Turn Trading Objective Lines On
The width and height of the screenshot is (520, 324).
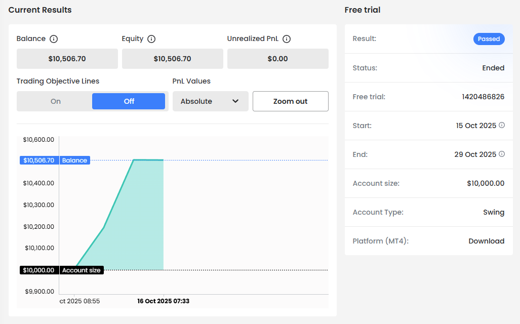coord(56,101)
